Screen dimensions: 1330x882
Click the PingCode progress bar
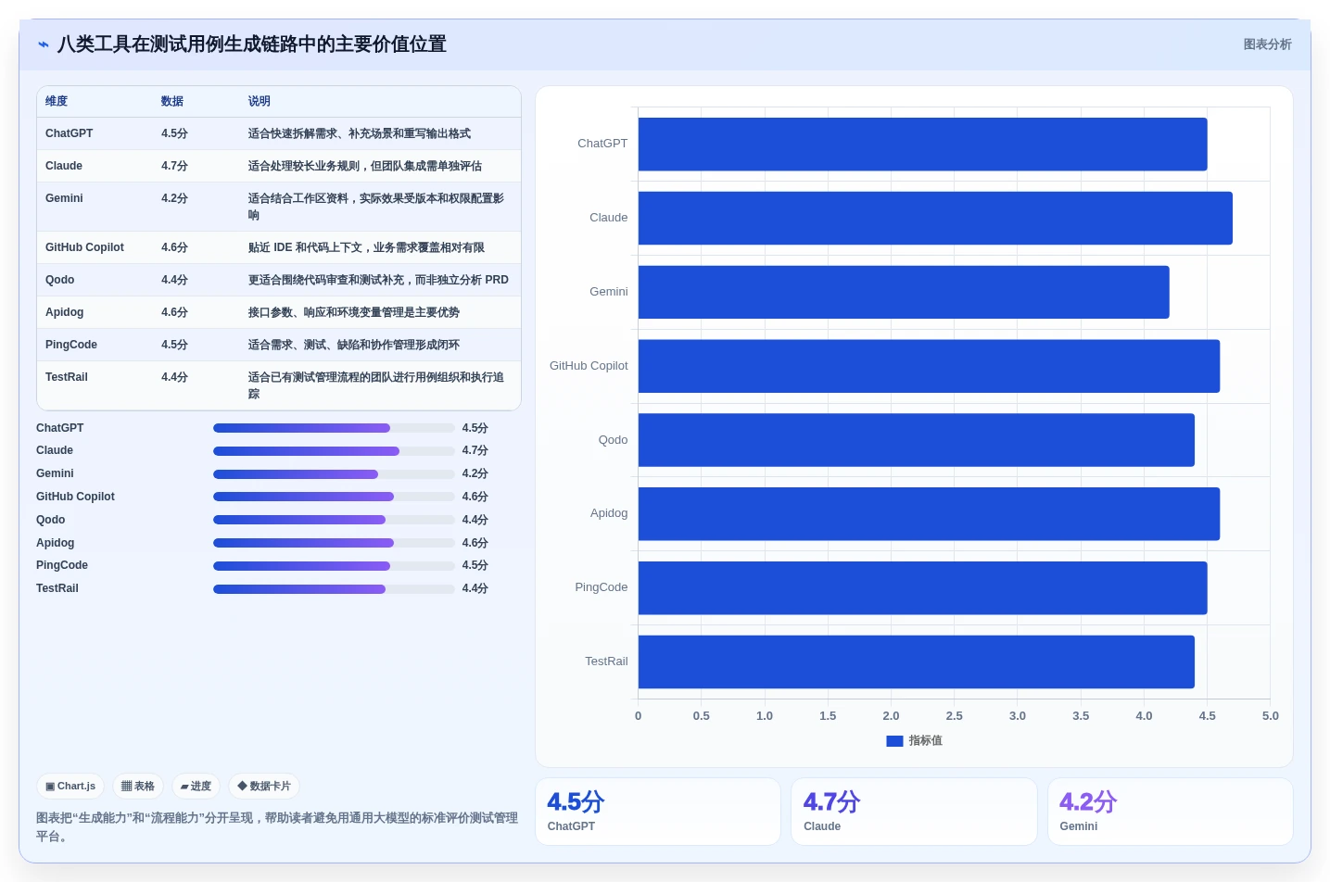coord(334,566)
